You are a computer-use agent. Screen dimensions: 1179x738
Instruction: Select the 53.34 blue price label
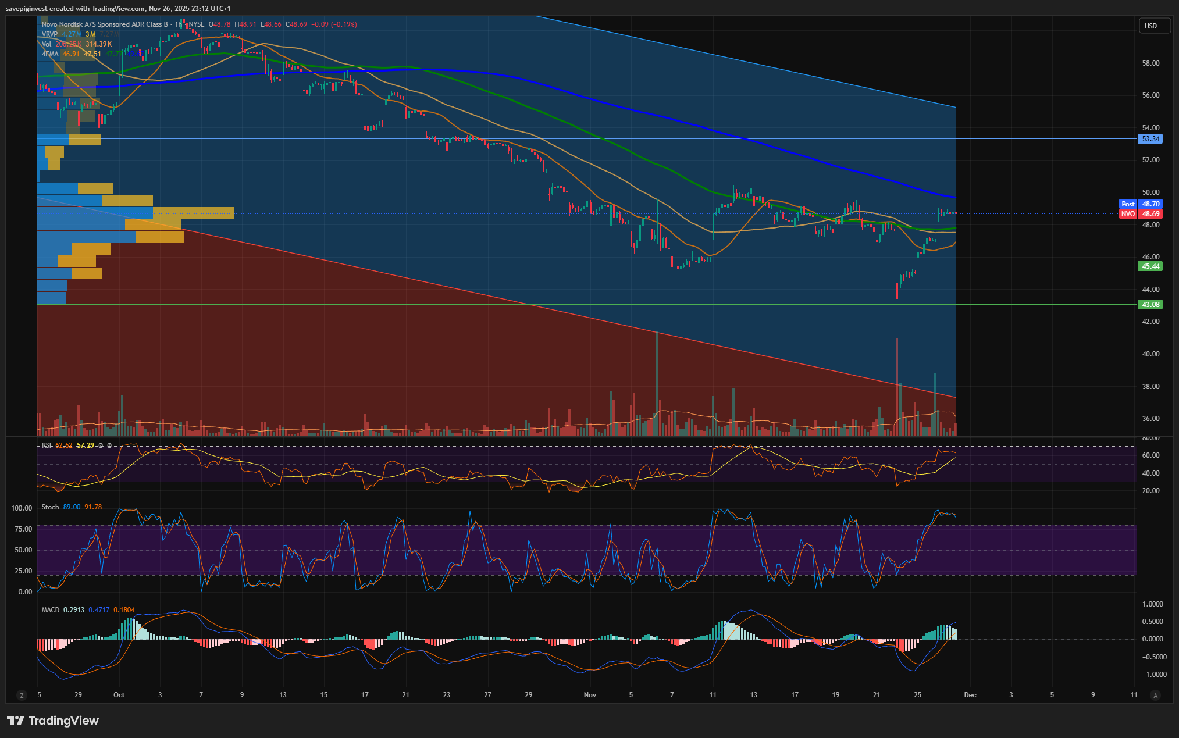pyautogui.click(x=1149, y=139)
